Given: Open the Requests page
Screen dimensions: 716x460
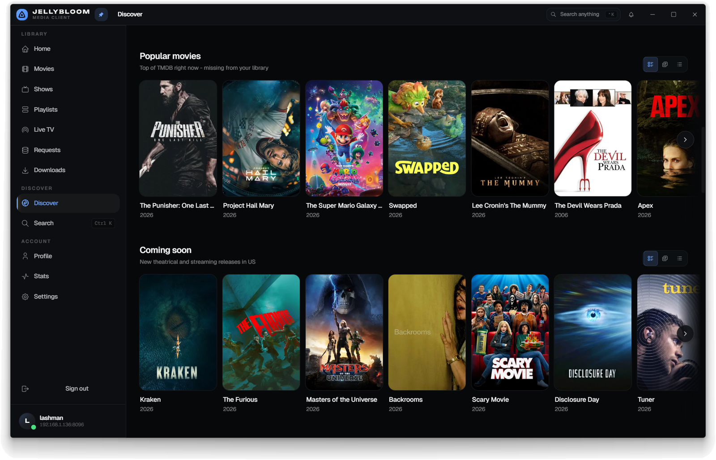Looking at the screenshot, I should point(68,150).
